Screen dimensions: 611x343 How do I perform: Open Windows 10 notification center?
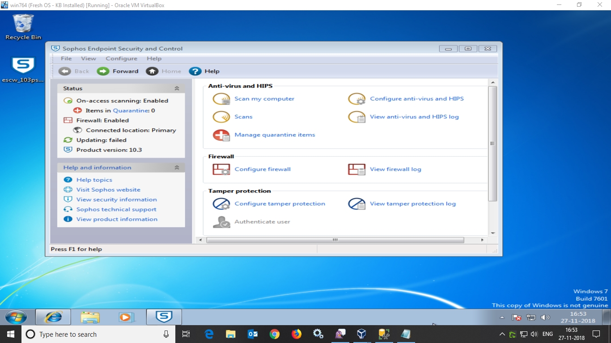(596, 334)
